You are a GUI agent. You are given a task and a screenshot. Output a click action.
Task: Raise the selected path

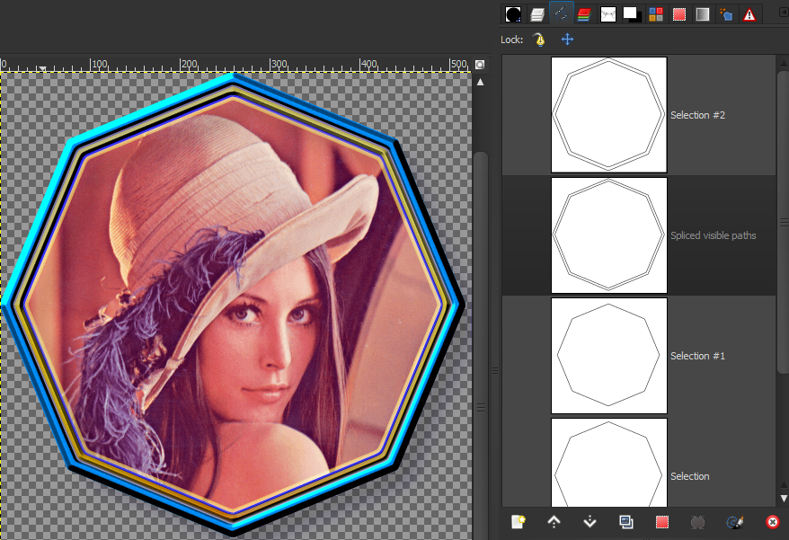pyautogui.click(x=554, y=522)
